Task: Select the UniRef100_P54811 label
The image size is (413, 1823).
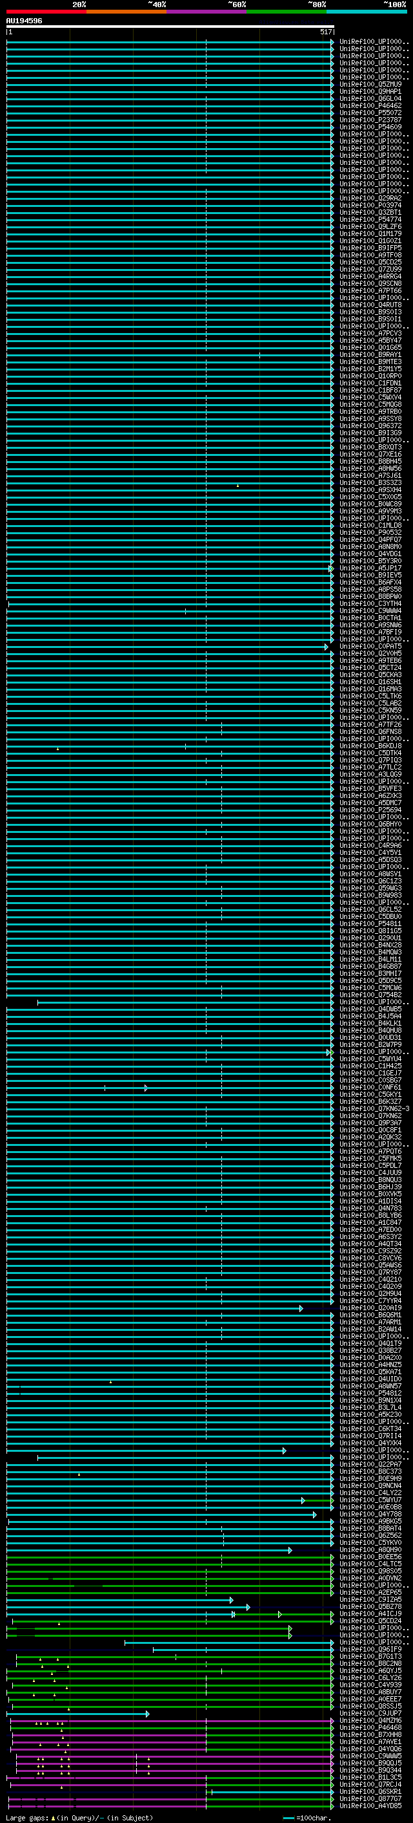Action: coord(370,923)
